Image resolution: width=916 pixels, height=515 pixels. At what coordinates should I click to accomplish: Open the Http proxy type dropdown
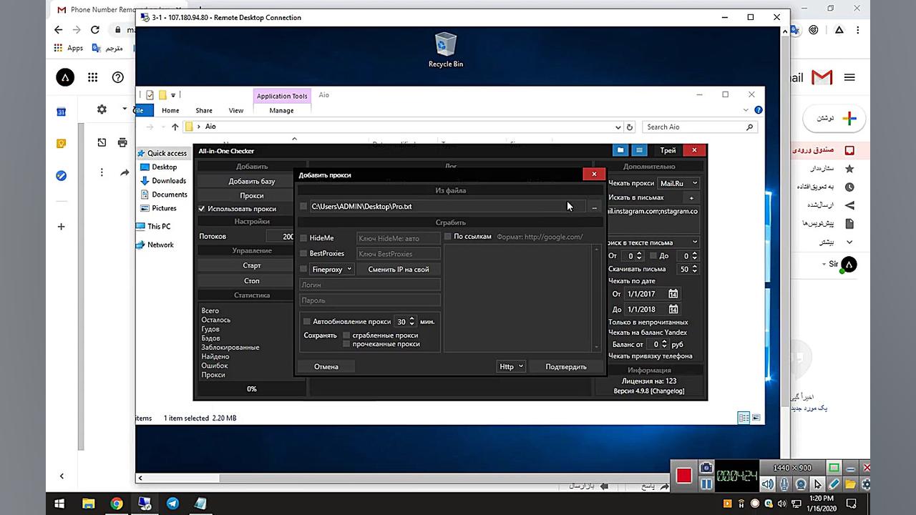(x=511, y=366)
